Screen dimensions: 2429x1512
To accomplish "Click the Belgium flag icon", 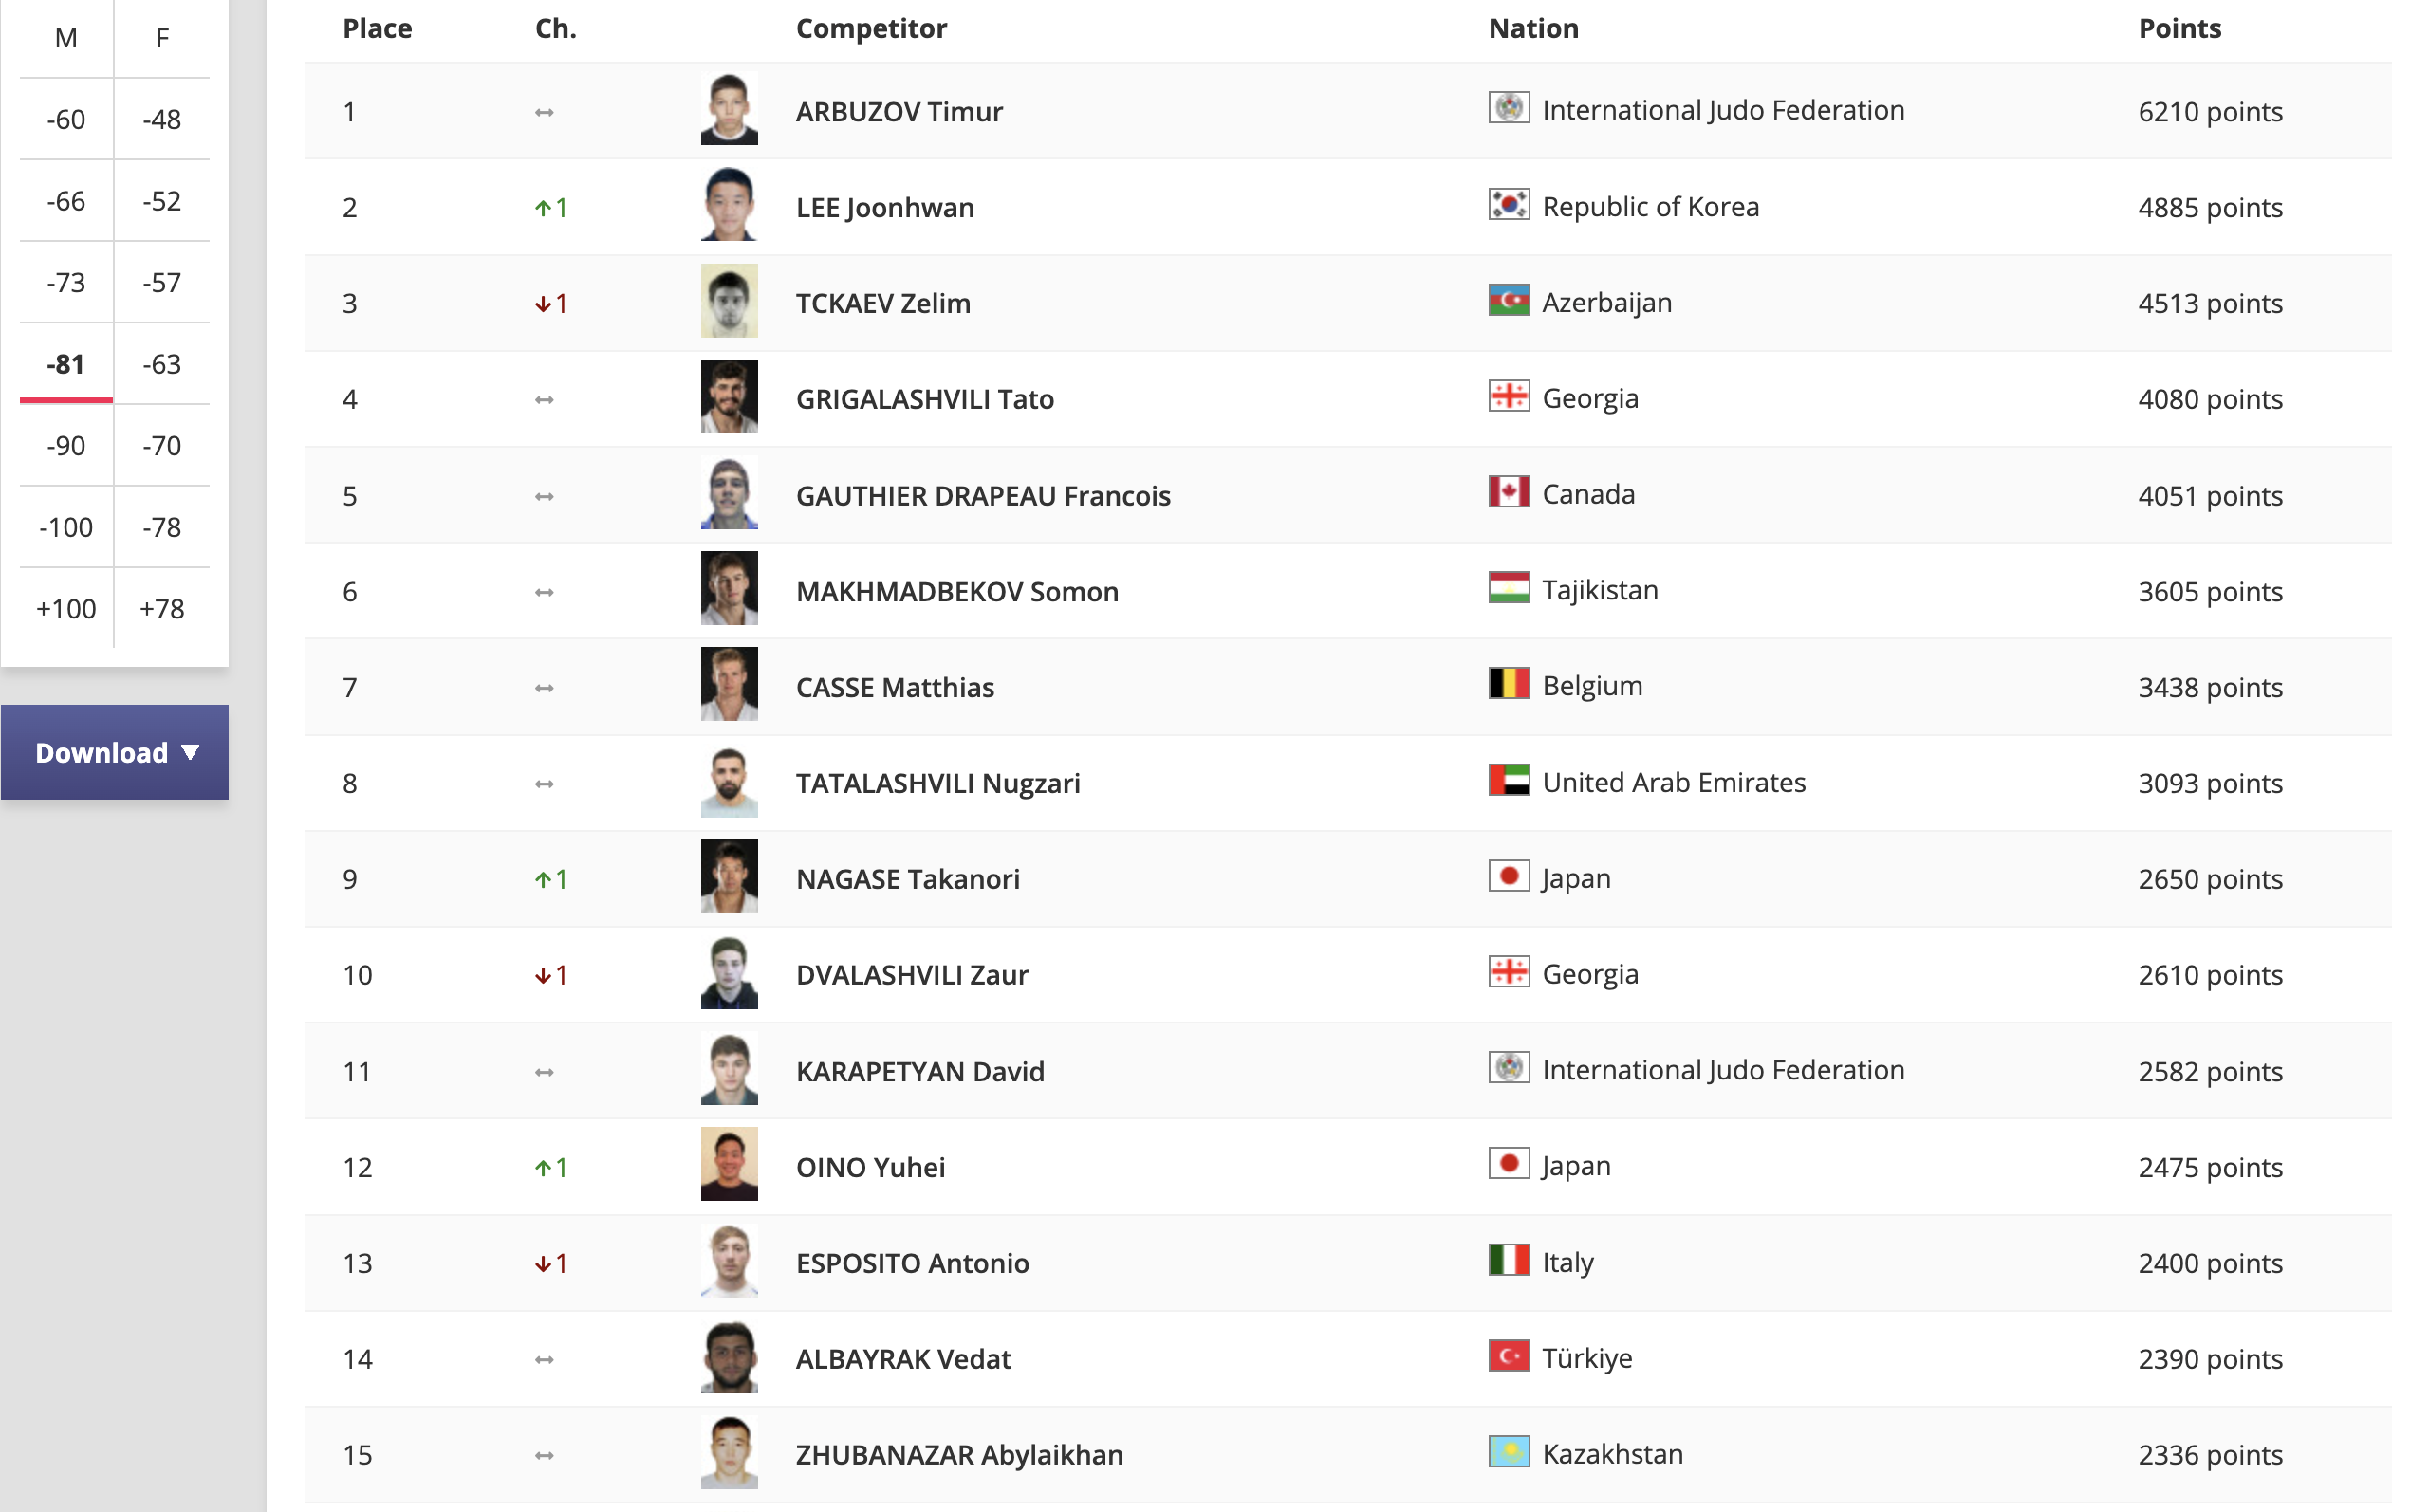I will click(x=1508, y=685).
